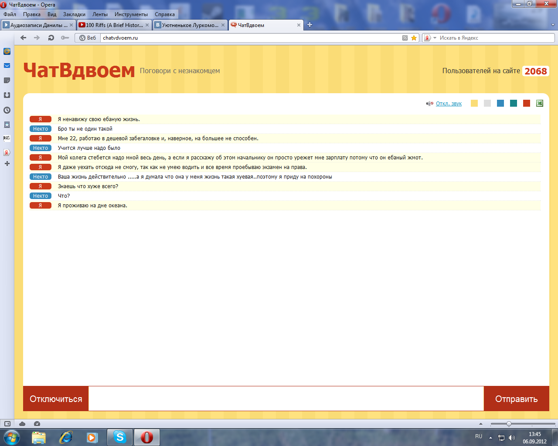Click the chatvdvoem.ru address field
This screenshot has height=446, width=558.
pos(251,38)
